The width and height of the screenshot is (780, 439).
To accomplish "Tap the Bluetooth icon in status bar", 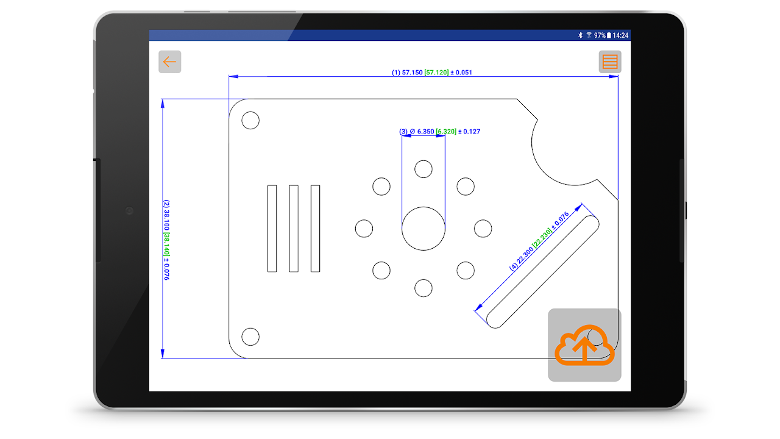I will click(x=580, y=35).
